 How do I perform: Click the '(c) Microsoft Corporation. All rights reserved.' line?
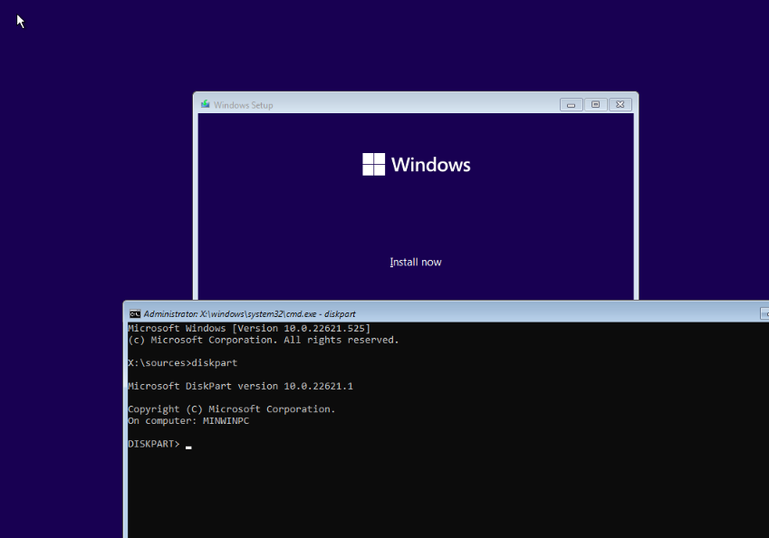click(x=264, y=340)
